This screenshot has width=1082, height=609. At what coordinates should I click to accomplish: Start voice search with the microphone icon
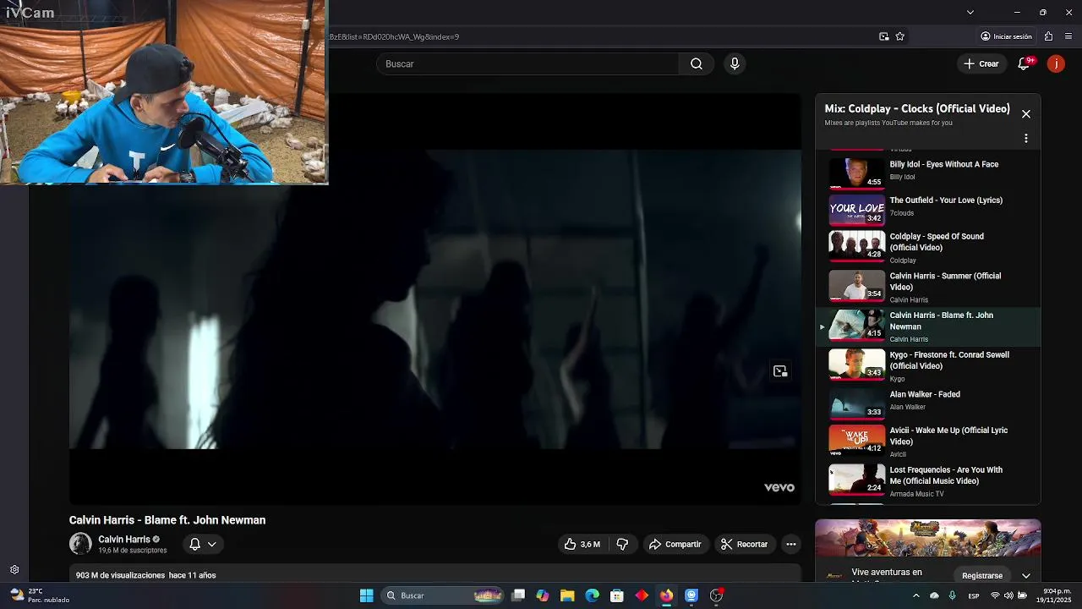click(735, 64)
